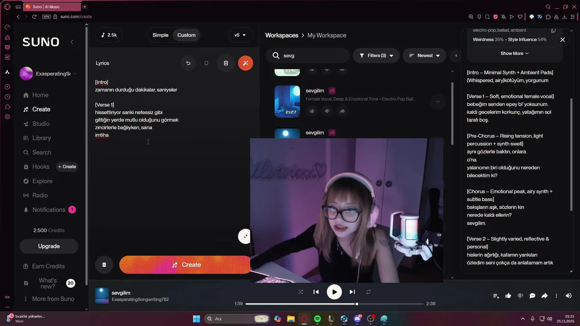Viewport: 580px width, 326px height.
Task: Undo the last lyrics change
Action: (188, 63)
